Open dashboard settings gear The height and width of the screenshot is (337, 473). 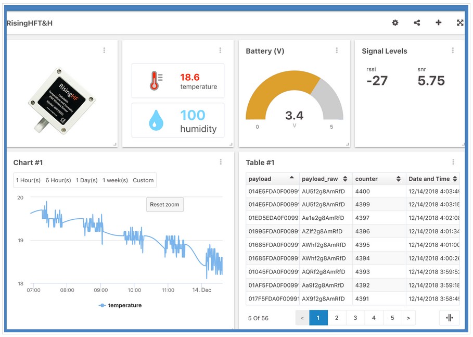point(395,22)
